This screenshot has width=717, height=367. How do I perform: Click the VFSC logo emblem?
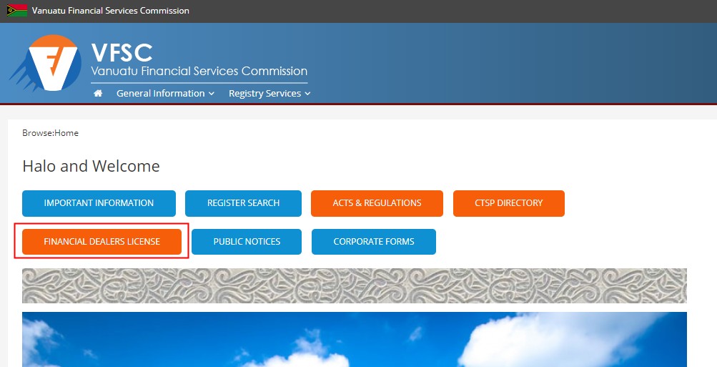[46, 63]
